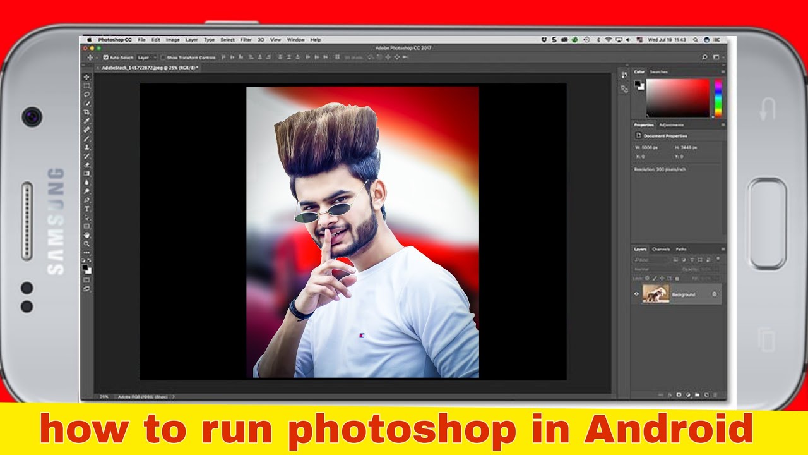Click the Wi-Fi icon in the menu bar
The height and width of the screenshot is (455, 808).
coord(608,40)
